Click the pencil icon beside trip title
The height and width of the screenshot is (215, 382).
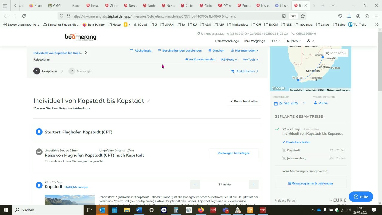(x=148, y=101)
